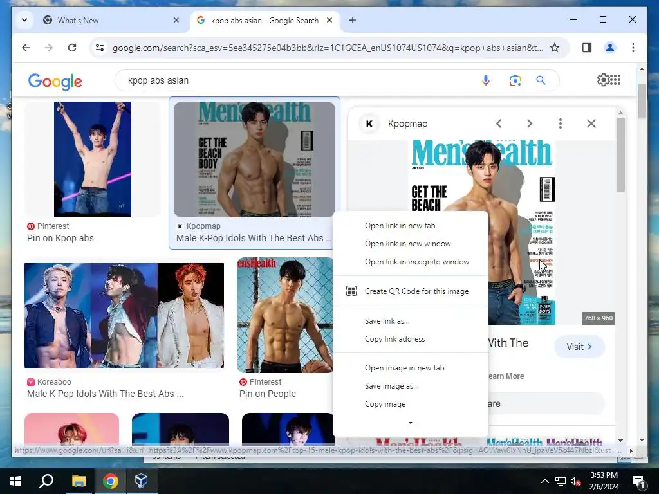This screenshot has width=659, height=494.
Task: Open VirtualBox cube icon in taskbar
Action: 142,481
